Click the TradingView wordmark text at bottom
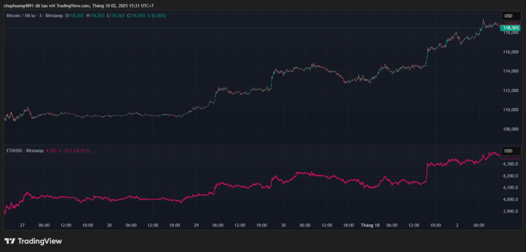The image size is (526, 252). [x=40, y=241]
